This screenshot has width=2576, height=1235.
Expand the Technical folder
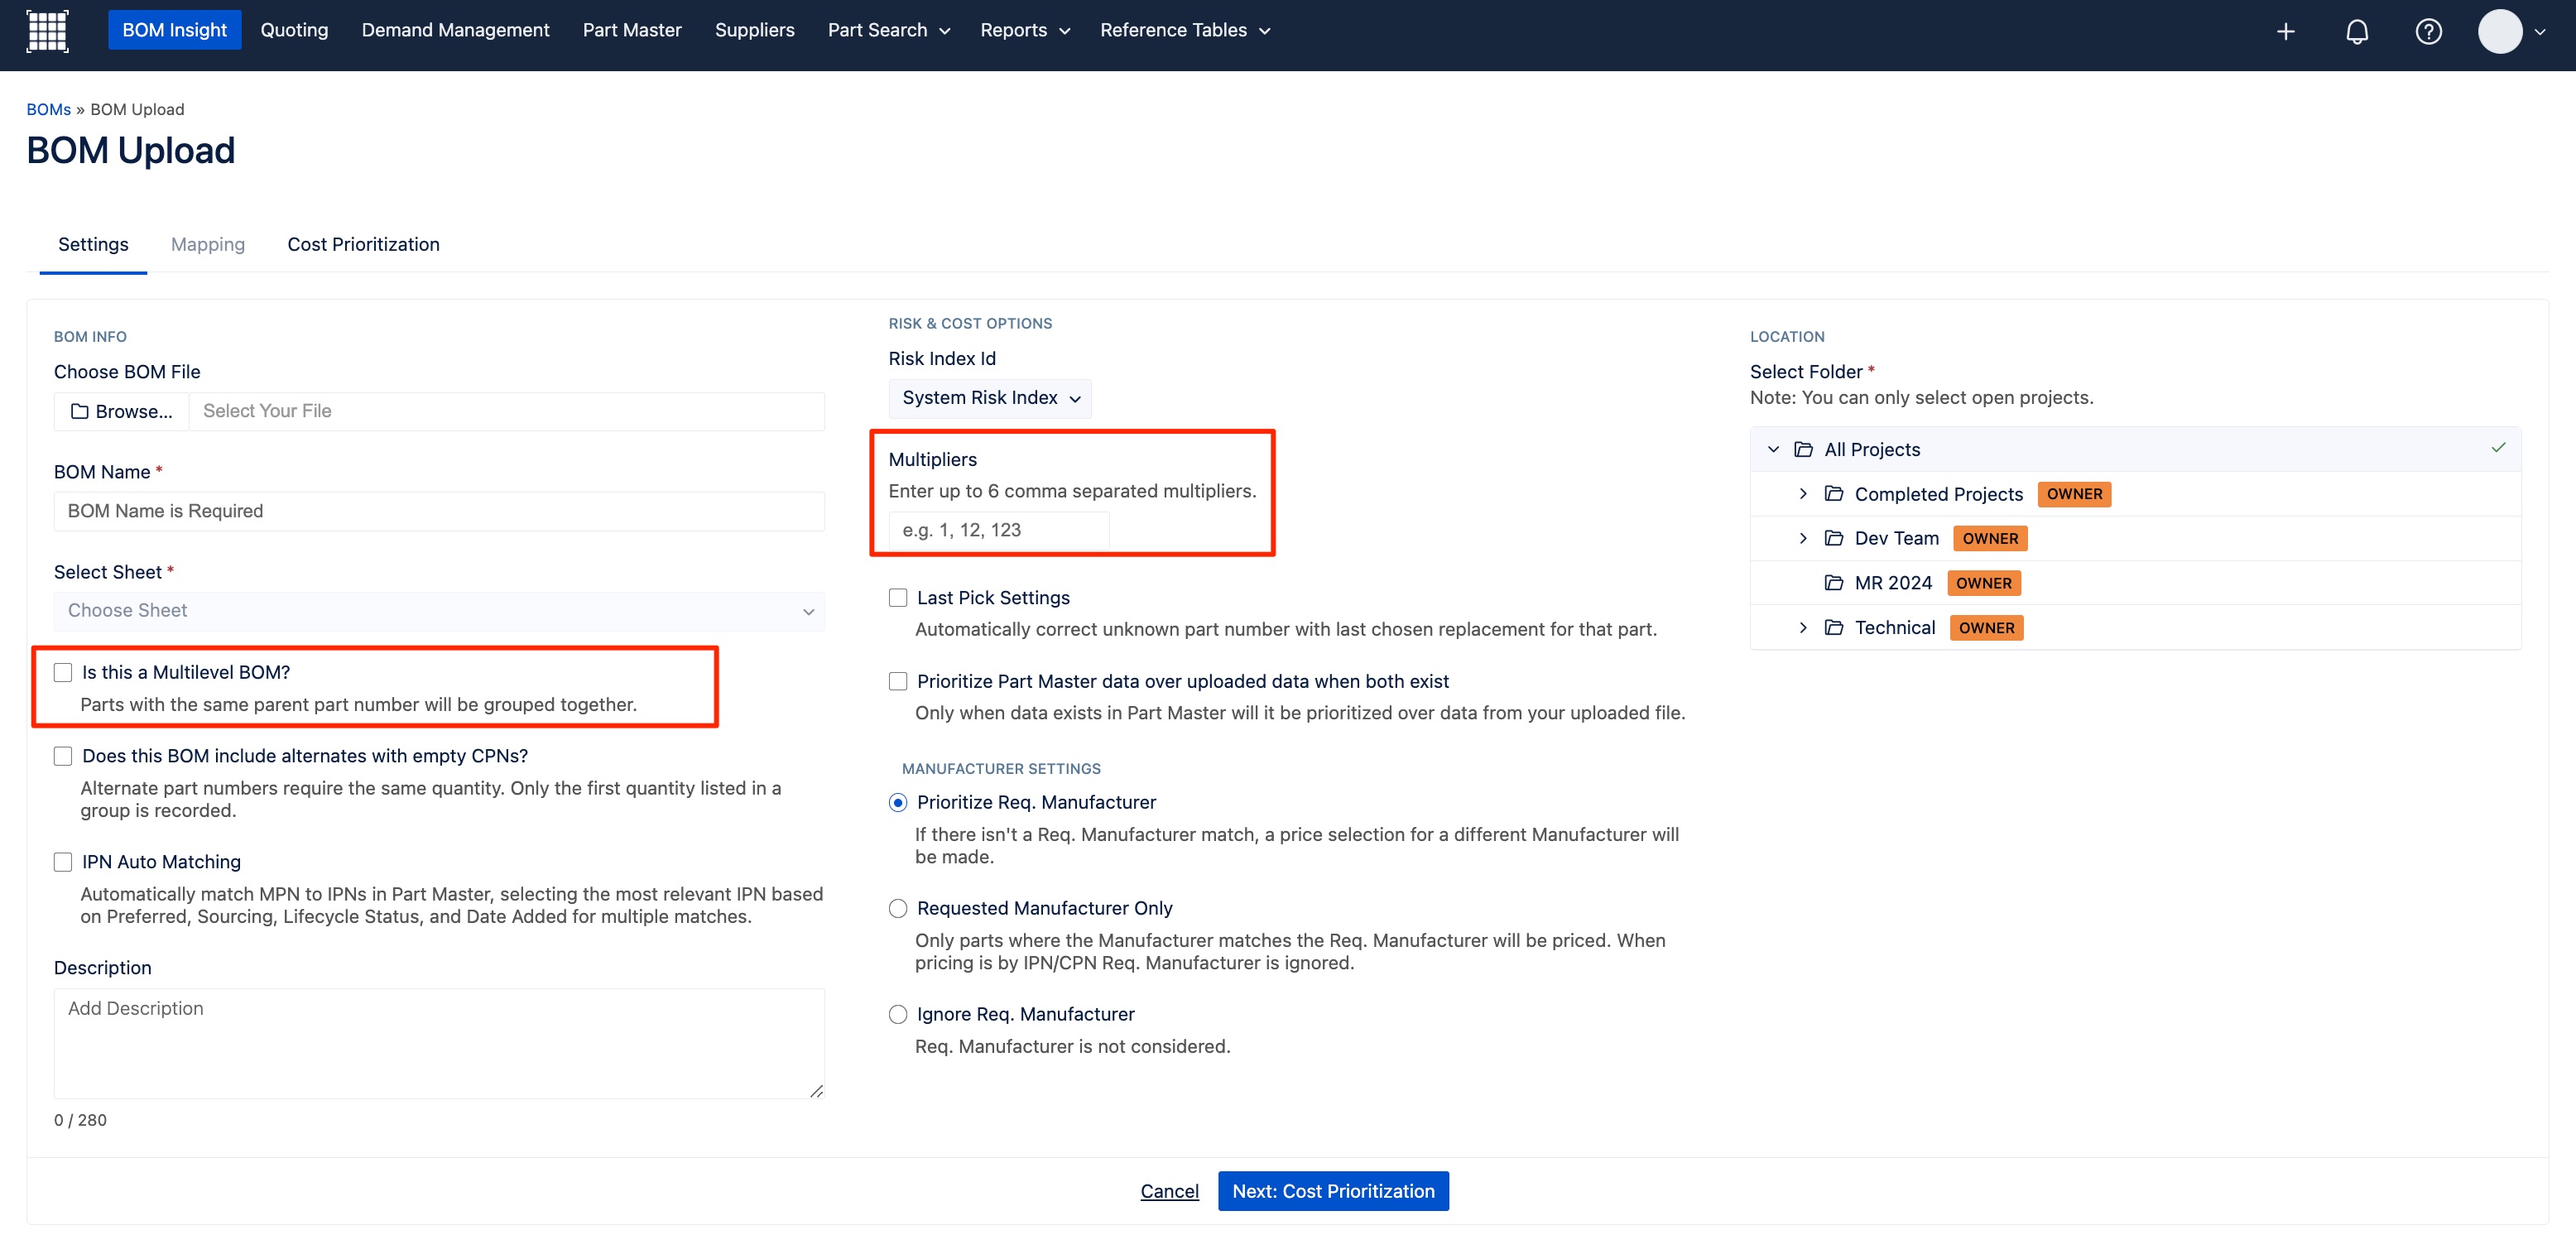1803,627
